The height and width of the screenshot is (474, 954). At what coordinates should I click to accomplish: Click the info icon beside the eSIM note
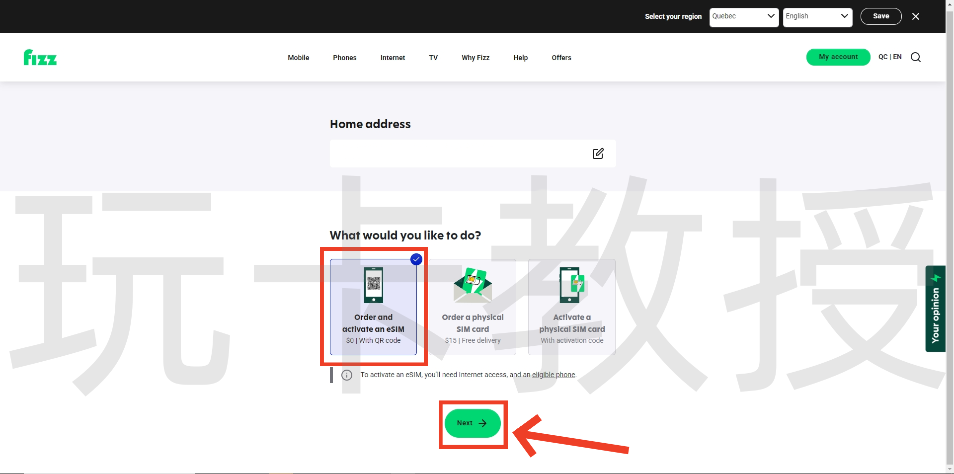[x=346, y=375]
